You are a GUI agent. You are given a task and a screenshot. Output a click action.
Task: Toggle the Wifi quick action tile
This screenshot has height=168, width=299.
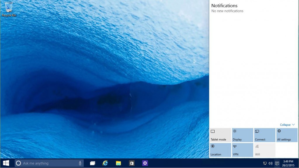(x=265, y=150)
